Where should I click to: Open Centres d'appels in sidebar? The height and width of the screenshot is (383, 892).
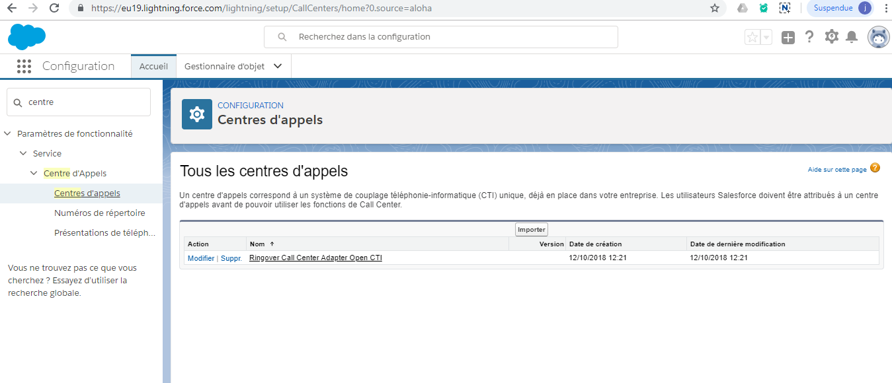87,193
